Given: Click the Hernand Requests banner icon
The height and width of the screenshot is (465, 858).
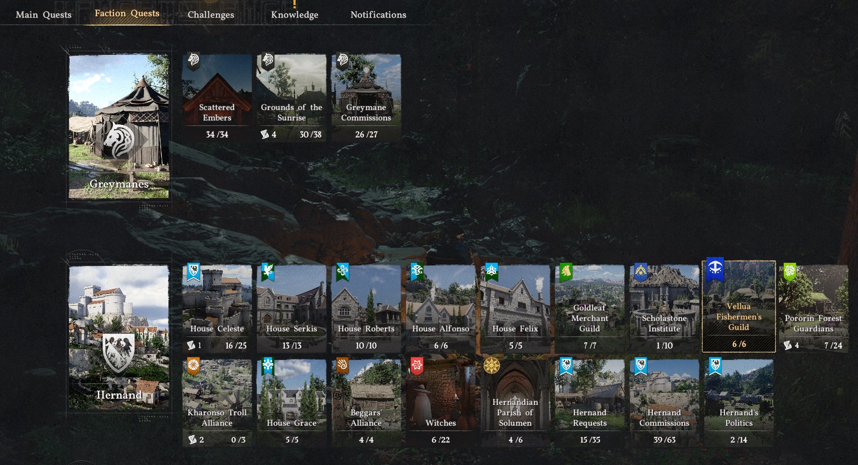Looking at the screenshot, I should [x=566, y=366].
